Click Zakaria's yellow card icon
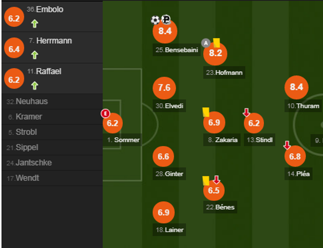Viewport: 323px width, 248px height. click(x=206, y=112)
